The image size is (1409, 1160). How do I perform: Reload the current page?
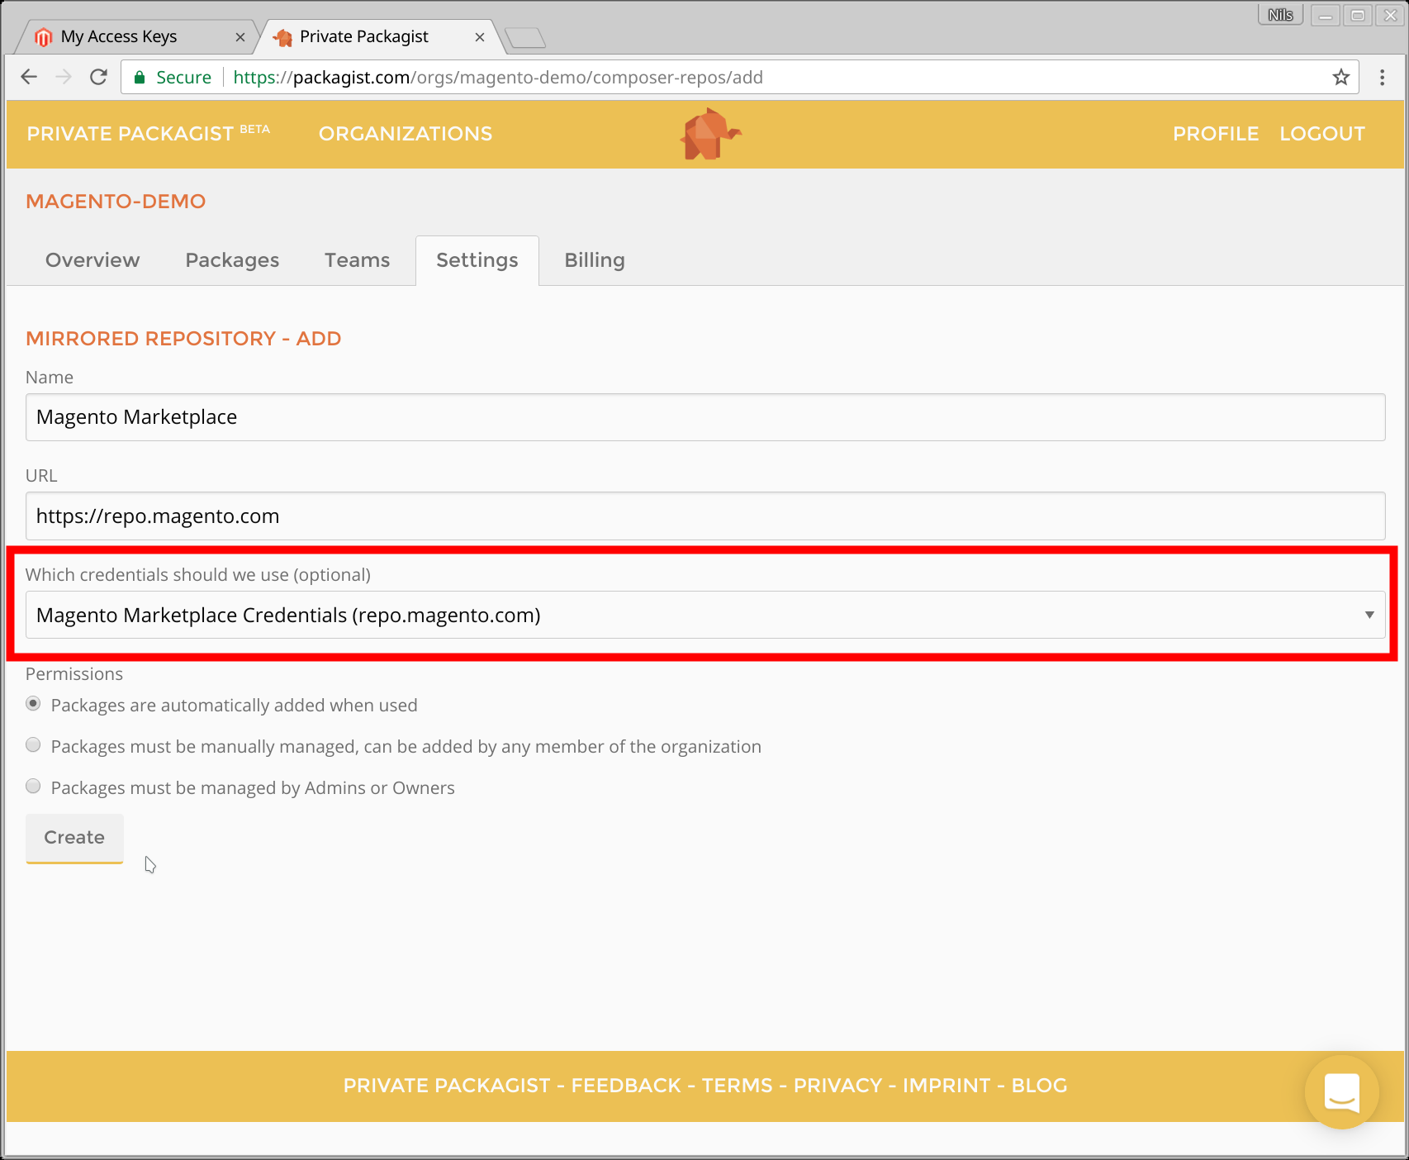coord(98,77)
